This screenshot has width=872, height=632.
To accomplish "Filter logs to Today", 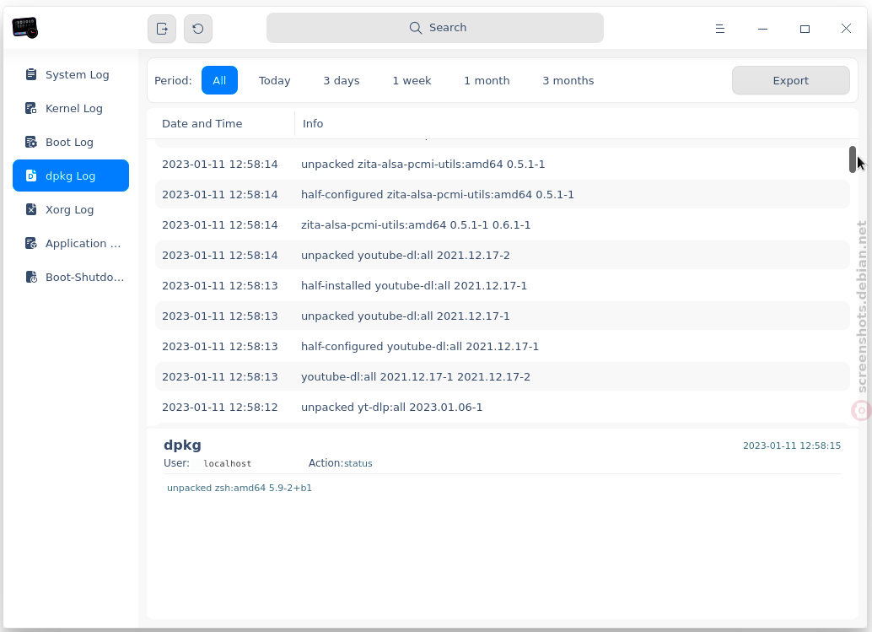I will pos(275,81).
